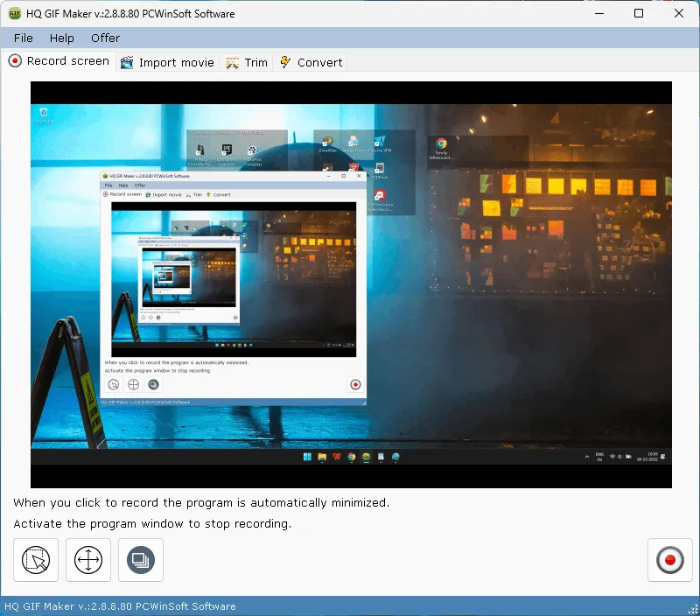Open the Help menu
The width and height of the screenshot is (700, 616).
(62, 38)
